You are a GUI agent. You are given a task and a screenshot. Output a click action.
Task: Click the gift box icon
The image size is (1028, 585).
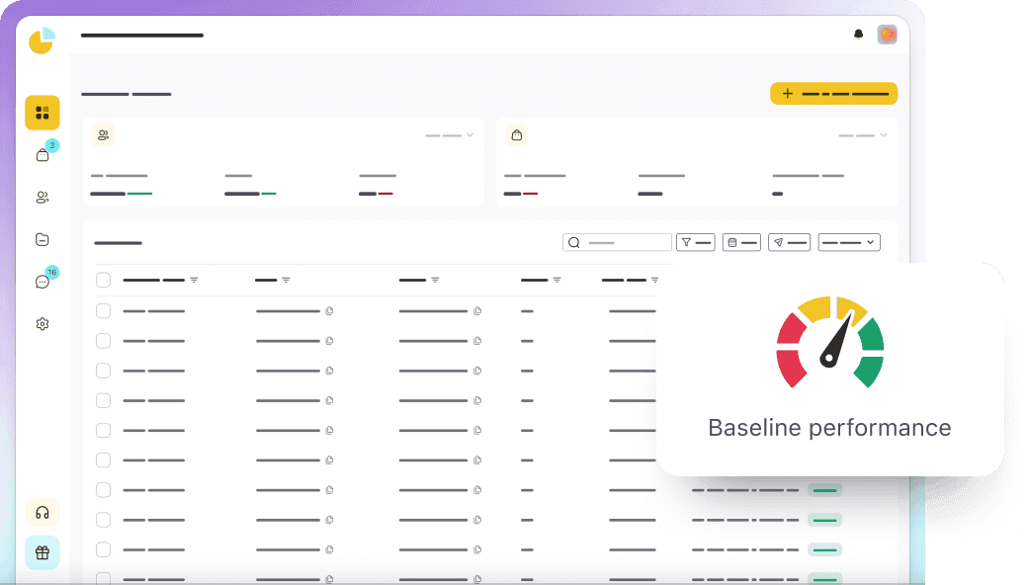(x=43, y=552)
